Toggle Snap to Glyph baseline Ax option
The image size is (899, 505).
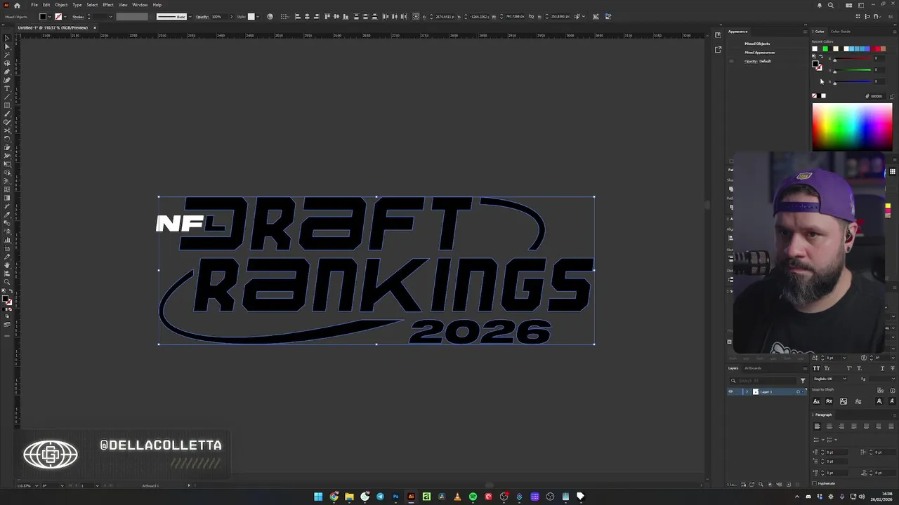[x=816, y=401]
